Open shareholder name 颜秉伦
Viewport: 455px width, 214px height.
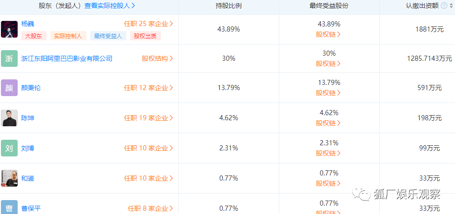pos(31,88)
